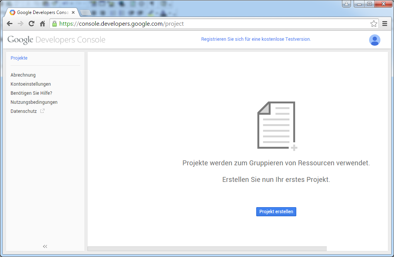This screenshot has width=394, height=257.
Task: Click the green SSL padlock icon
Action: [x=55, y=24]
